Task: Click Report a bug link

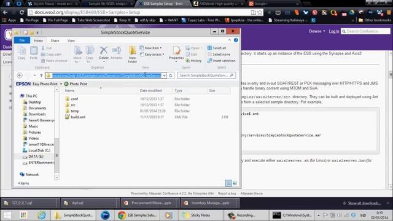Action: [x=227, y=193]
